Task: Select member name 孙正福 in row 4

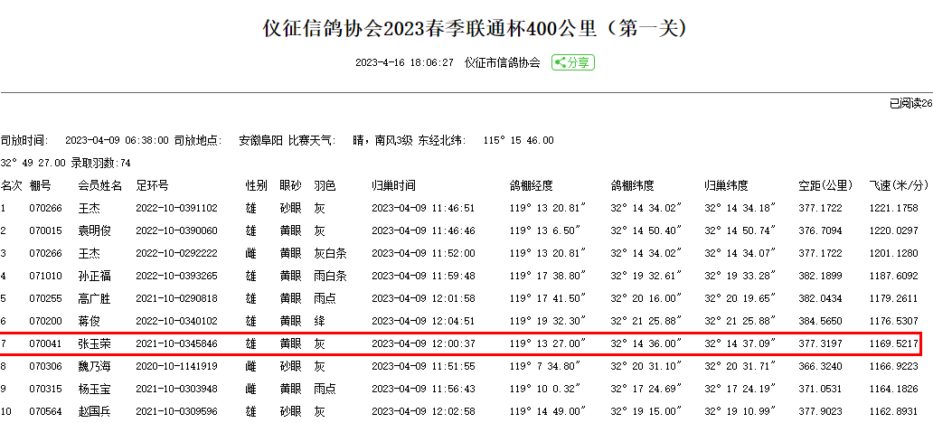Action: (94, 276)
